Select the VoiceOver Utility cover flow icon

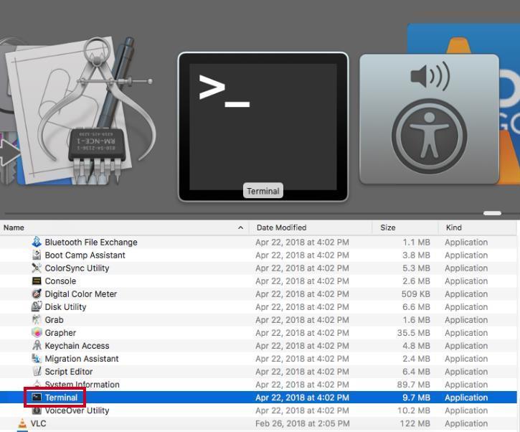tap(429, 119)
